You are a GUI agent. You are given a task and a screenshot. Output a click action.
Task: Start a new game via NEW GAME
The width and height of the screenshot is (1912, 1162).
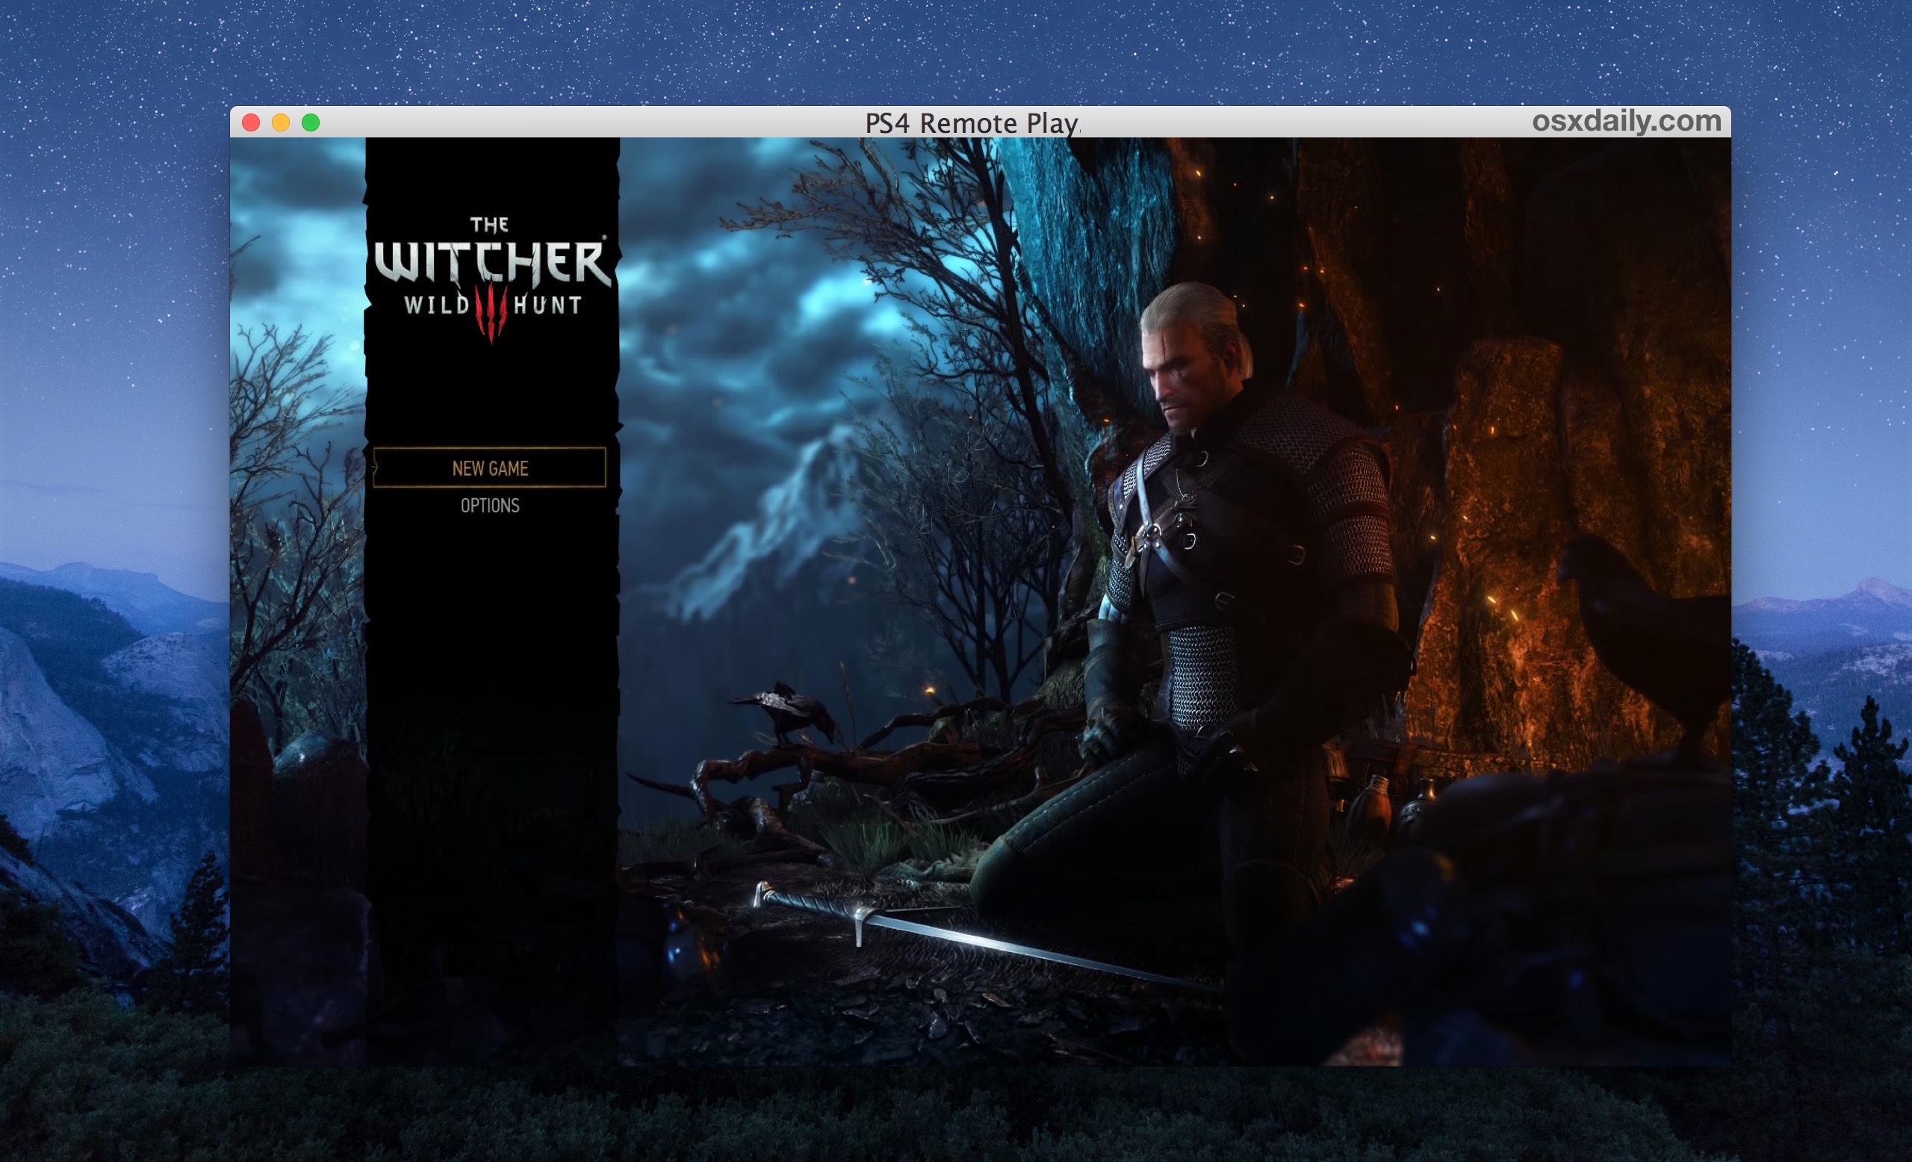tap(490, 467)
